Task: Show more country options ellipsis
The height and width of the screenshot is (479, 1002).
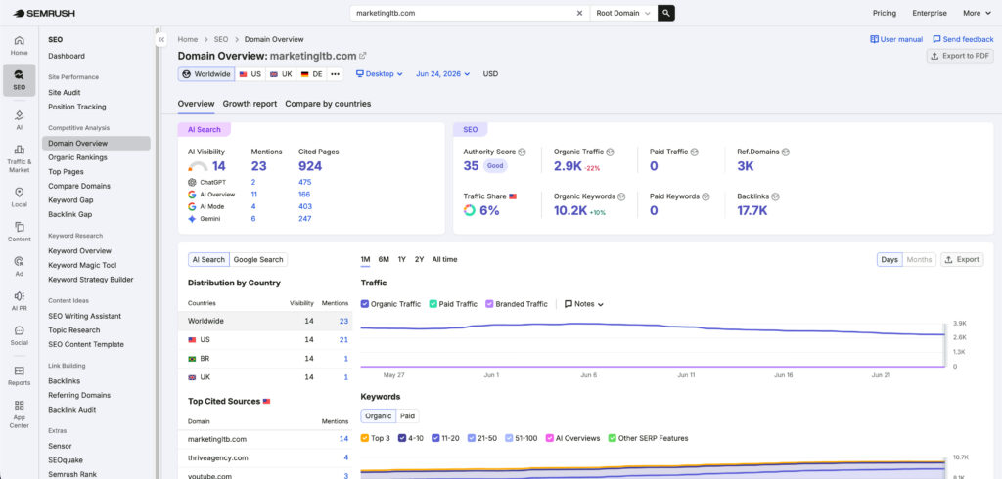Action: pos(335,74)
